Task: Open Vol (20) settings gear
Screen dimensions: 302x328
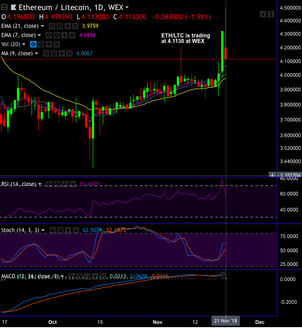Action: [x=41, y=44]
